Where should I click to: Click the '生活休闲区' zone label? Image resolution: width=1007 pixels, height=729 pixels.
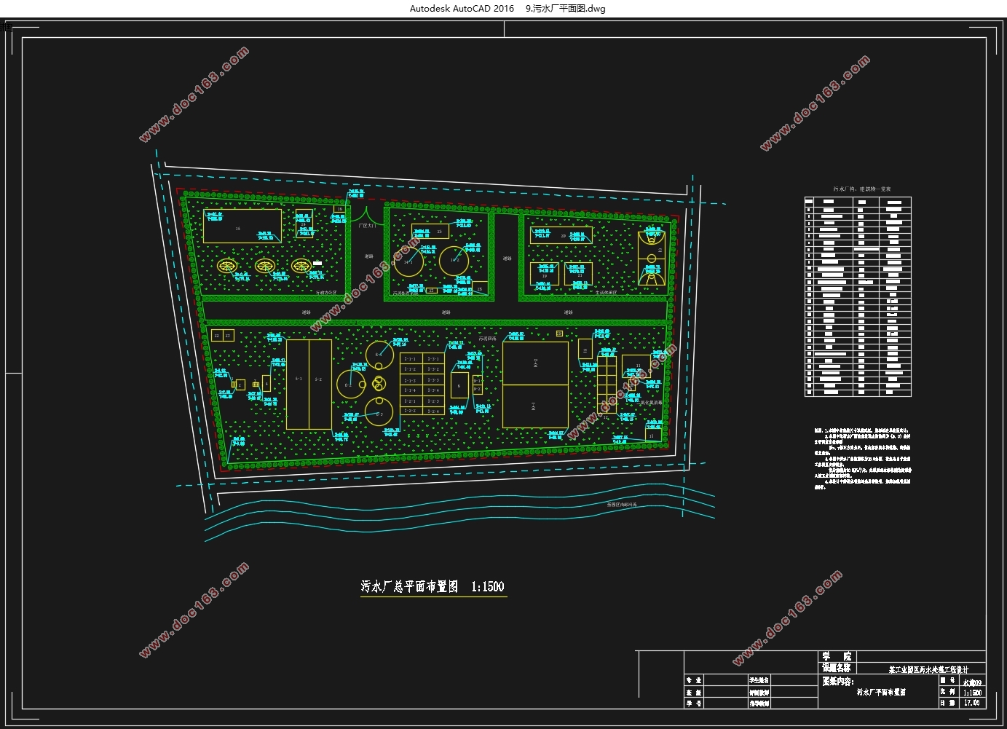pyautogui.click(x=606, y=293)
